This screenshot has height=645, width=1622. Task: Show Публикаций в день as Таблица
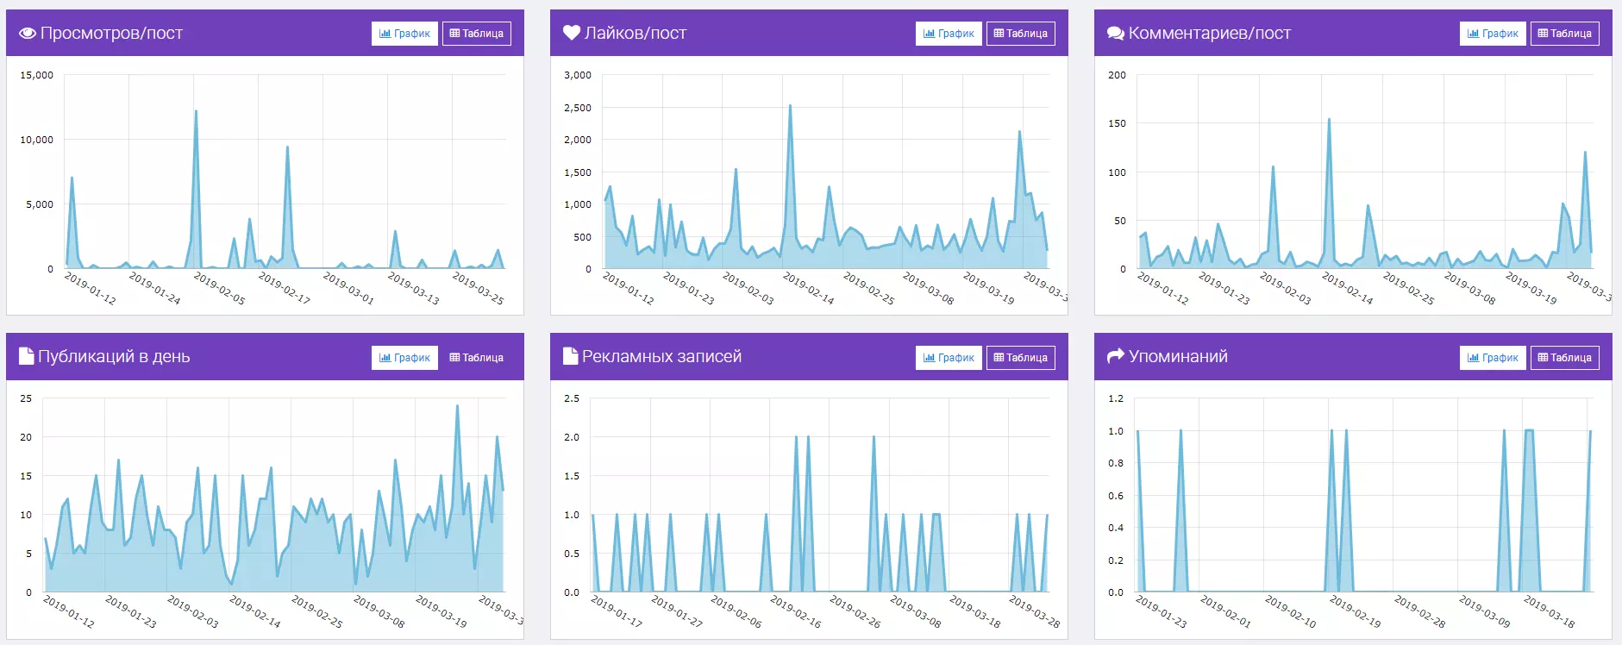click(x=477, y=358)
